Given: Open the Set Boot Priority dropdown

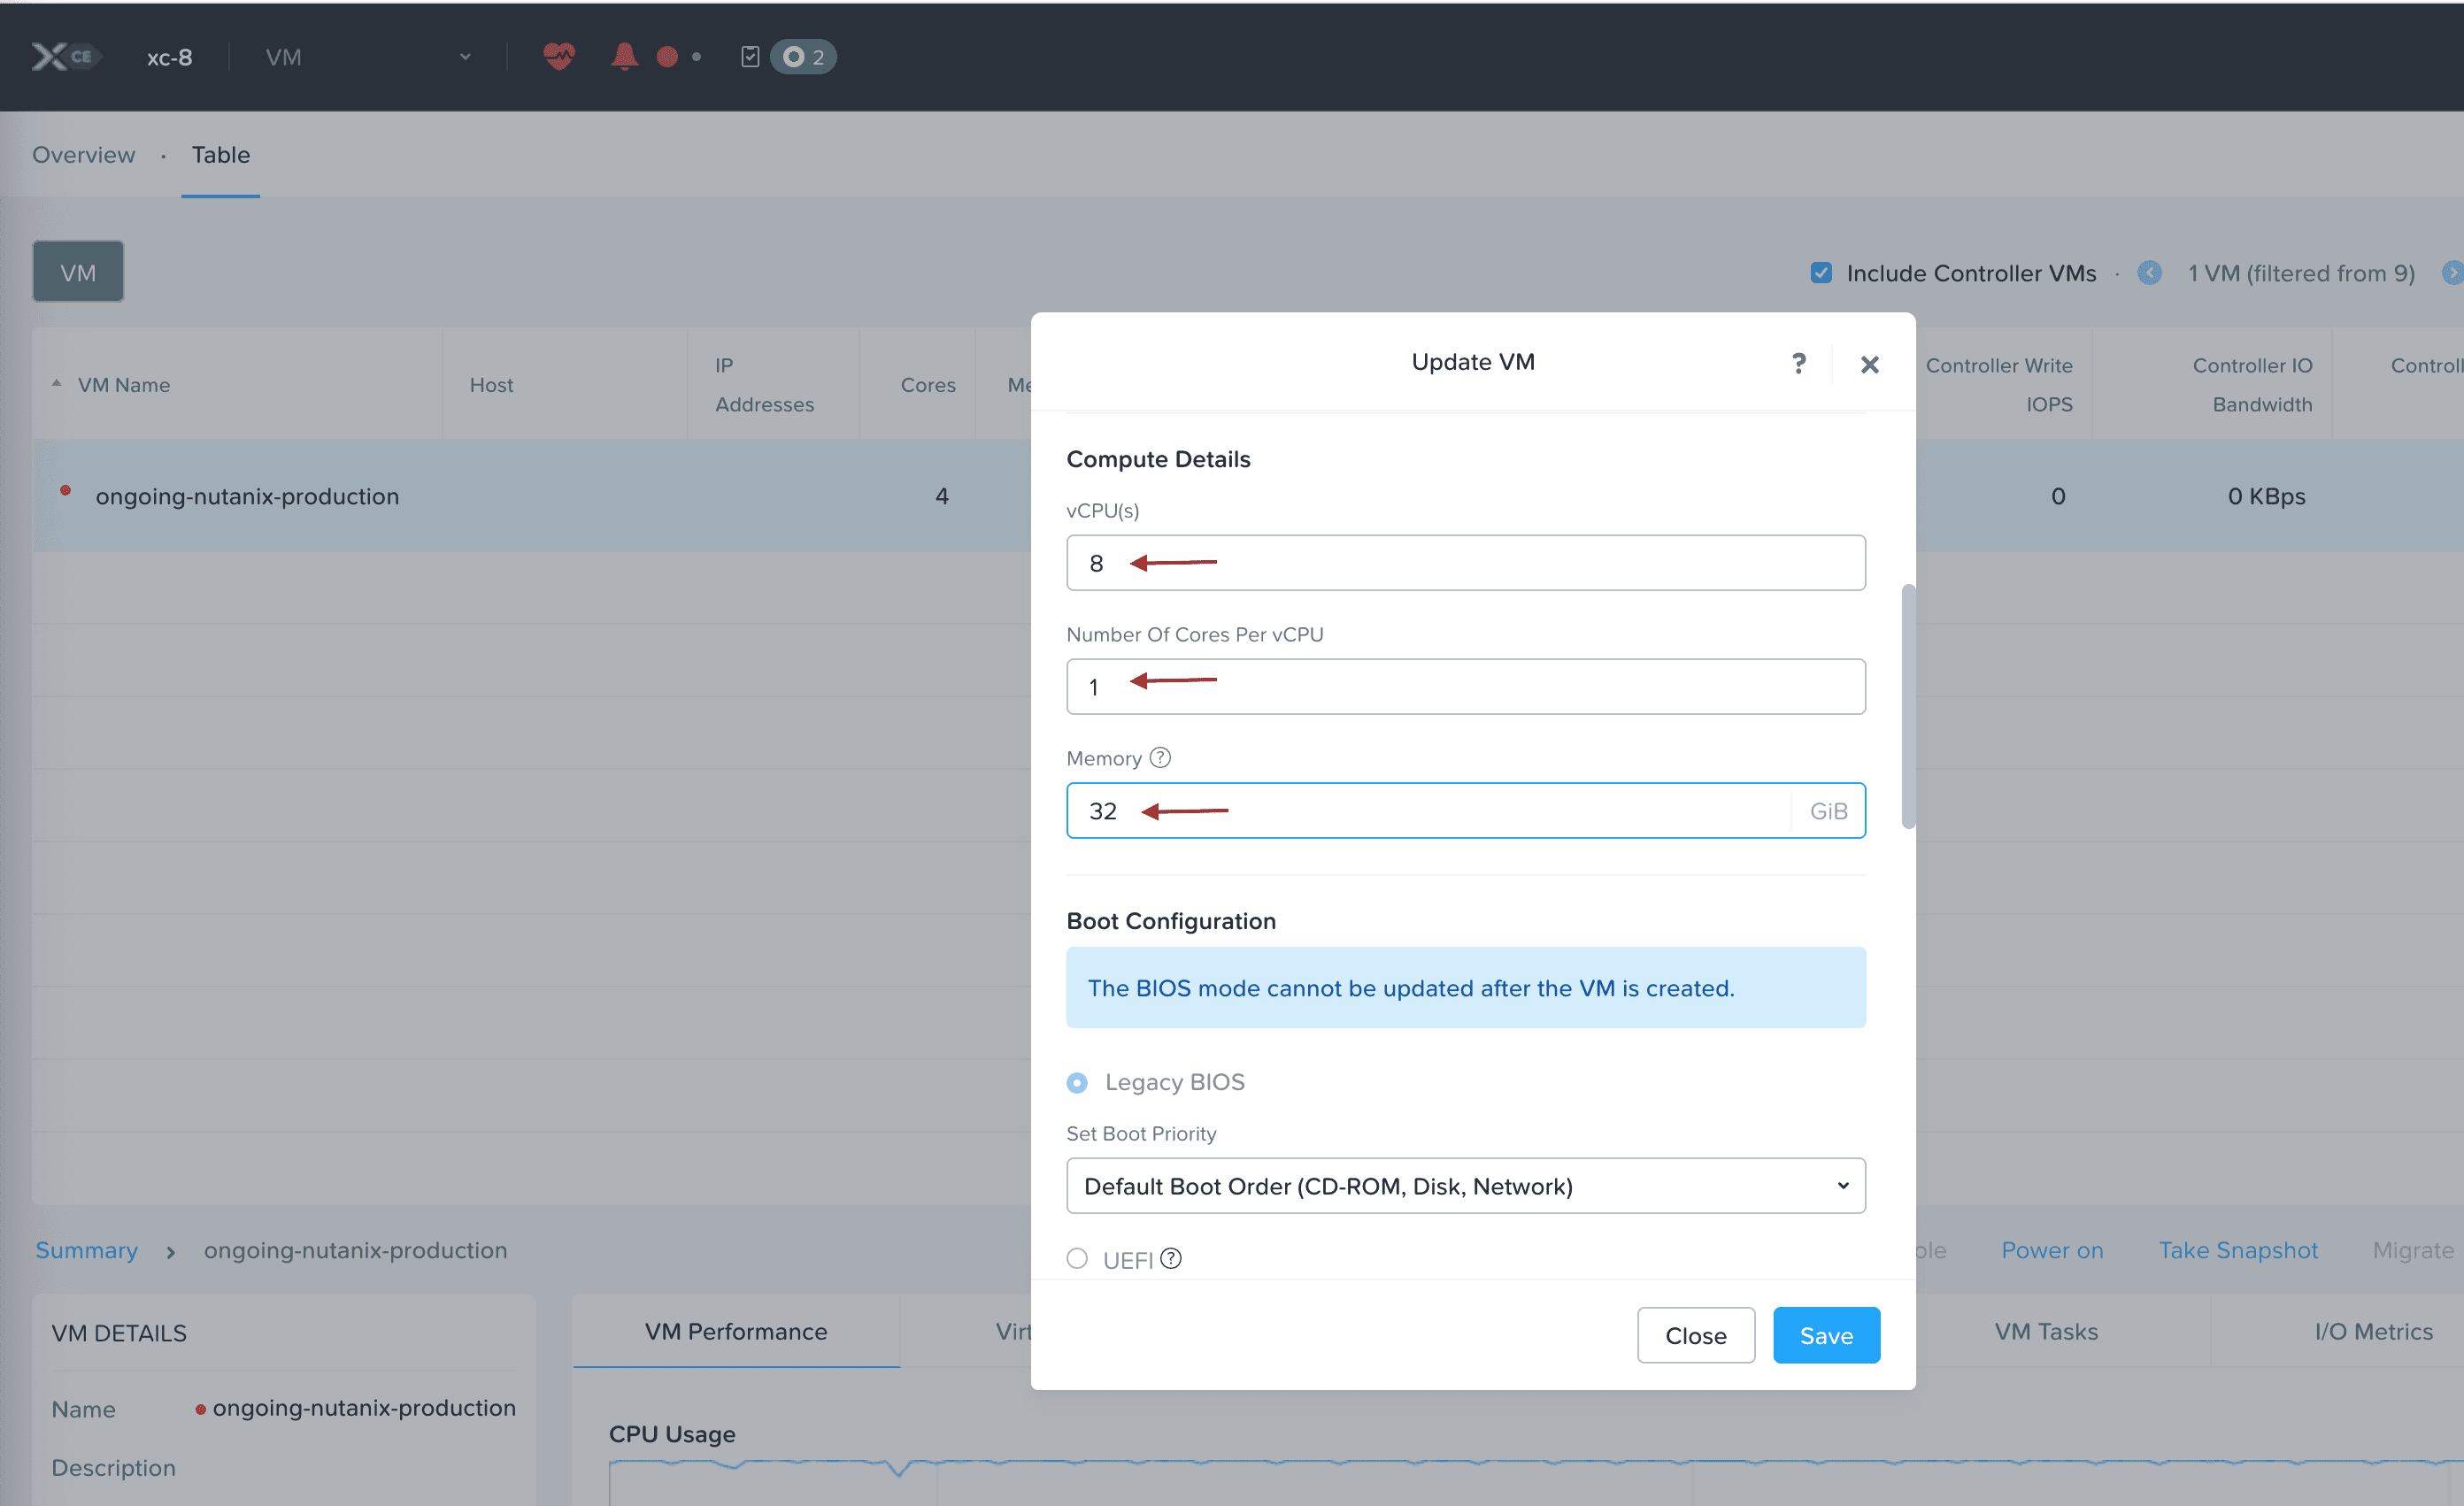Looking at the screenshot, I should pyautogui.click(x=1465, y=1185).
